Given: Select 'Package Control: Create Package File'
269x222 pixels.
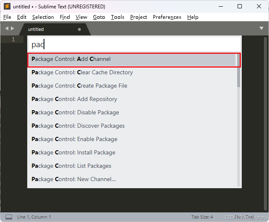Looking at the screenshot, I should (132, 86).
